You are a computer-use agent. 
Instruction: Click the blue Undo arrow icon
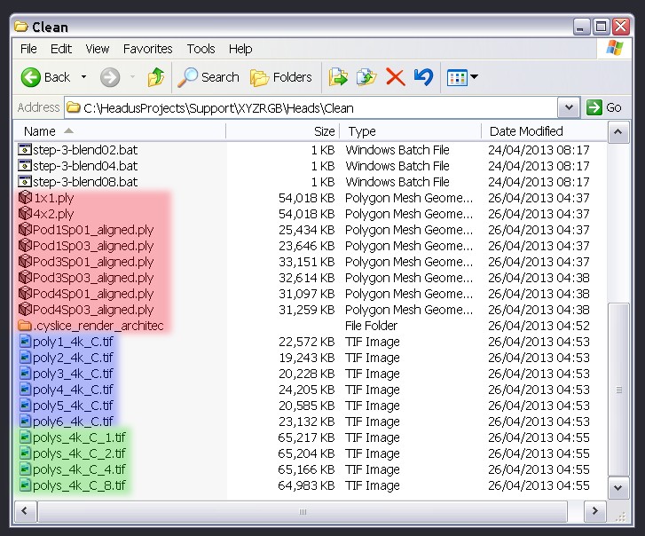click(x=423, y=77)
